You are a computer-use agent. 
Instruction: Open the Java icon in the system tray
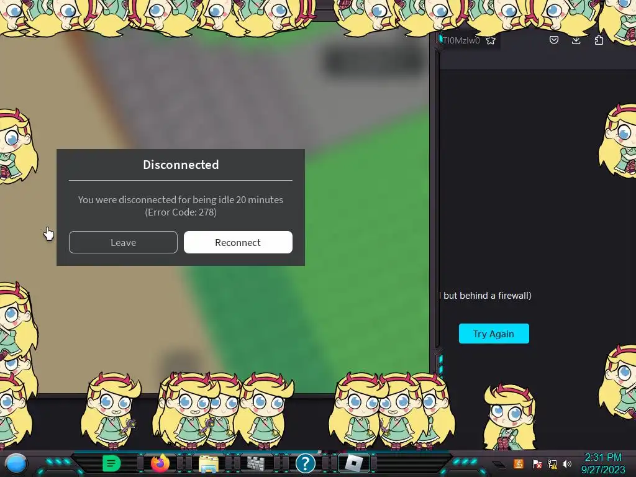click(519, 463)
